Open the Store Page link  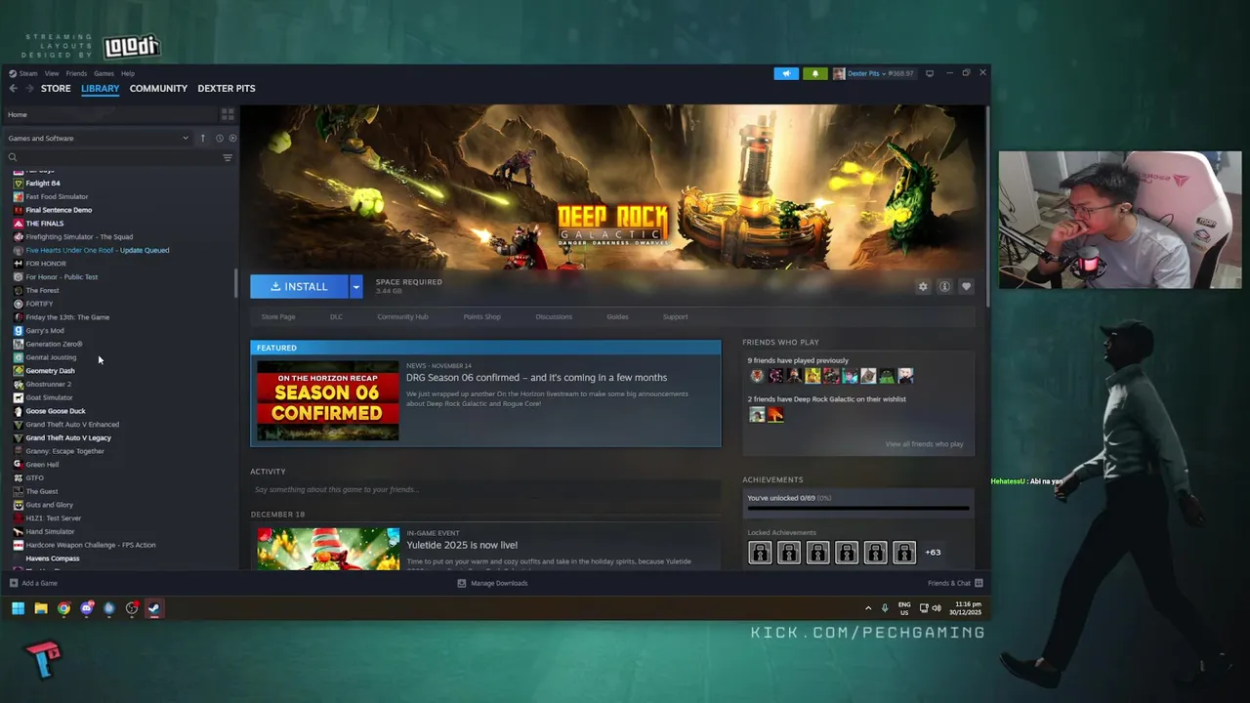[x=278, y=316]
